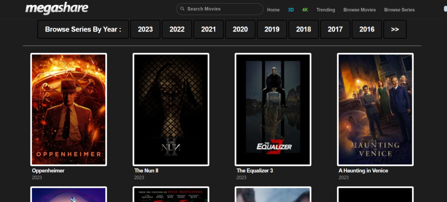The image size is (447, 202).
Task: Select the 2018 year button
Action: click(304, 29)
